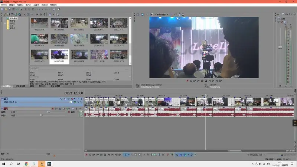Expand the 按类型 media bin tree node
297x167 pixels.
tap(5, 23)
